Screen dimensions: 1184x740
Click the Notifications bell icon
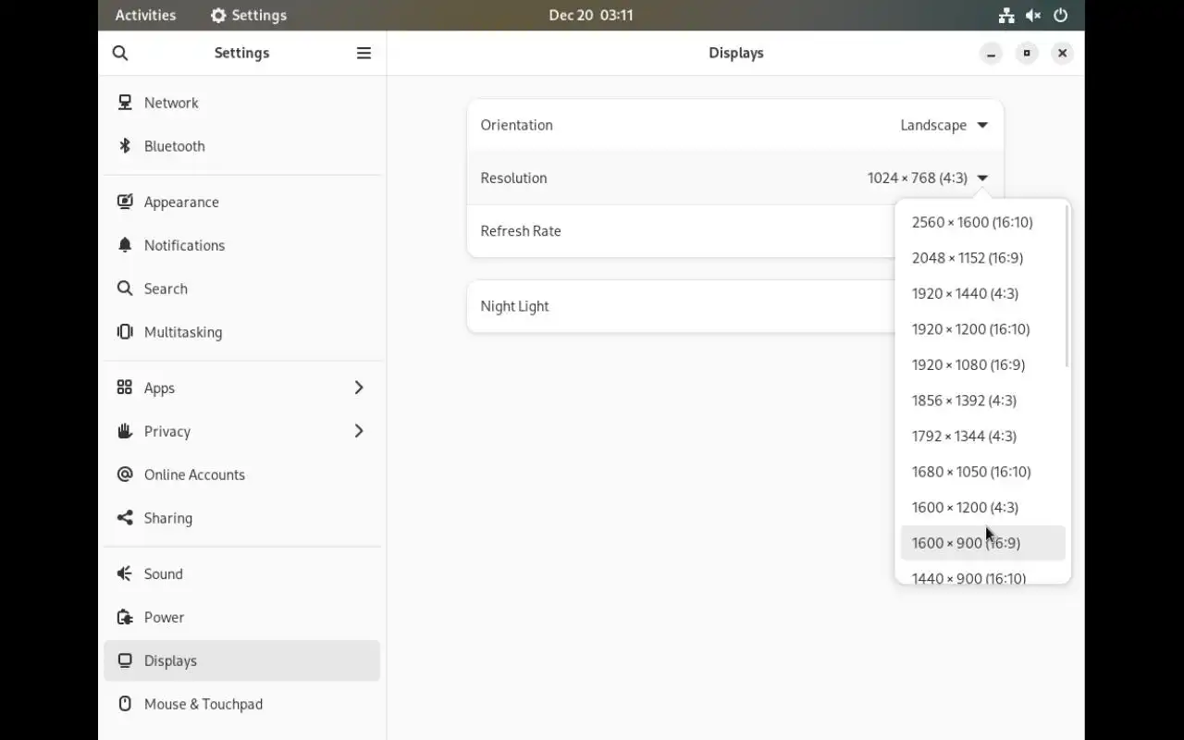coord(125,245)
